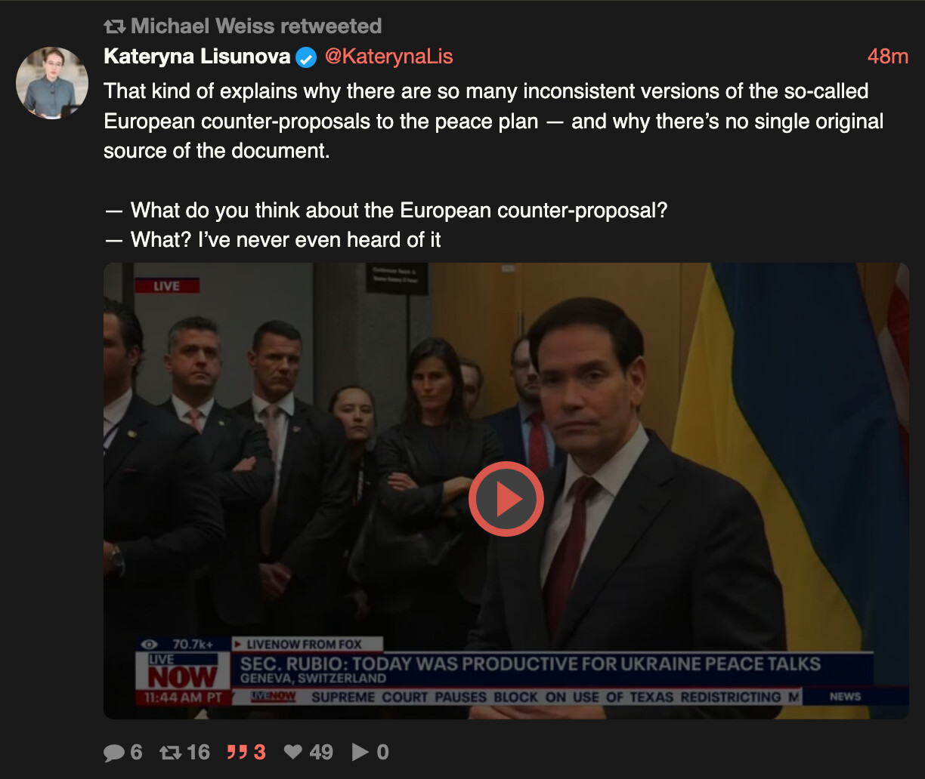Image resolution: width=925 pixels, height=779 pixels.
Task: Click the reply count 6
Action: (136, 752)
